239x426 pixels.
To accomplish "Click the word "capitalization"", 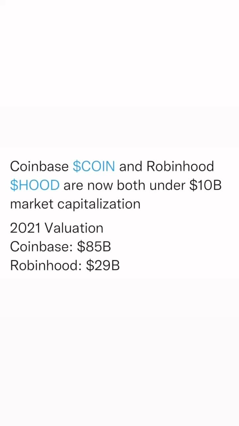I will point(99,204).
